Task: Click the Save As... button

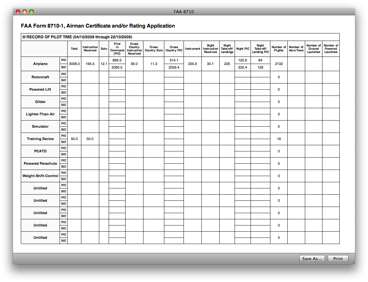Action: pyautogui.click(x=312, y=259)
